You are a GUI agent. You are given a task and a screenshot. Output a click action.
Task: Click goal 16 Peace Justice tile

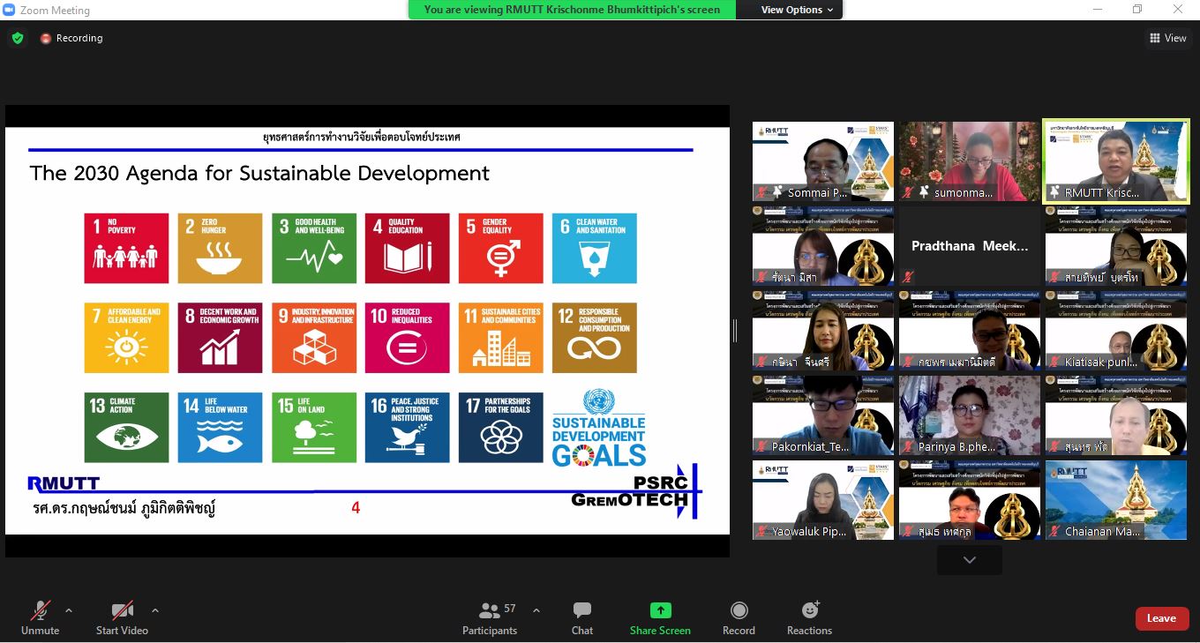(408, 428)
